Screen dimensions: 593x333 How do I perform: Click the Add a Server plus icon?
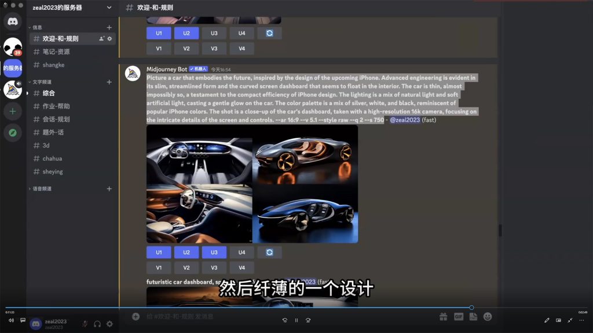(x=12, y=110)
